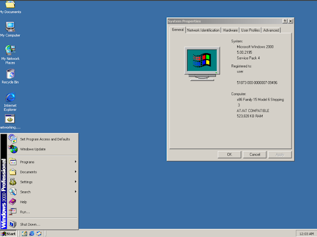
Task: Launch Outlook Express from quick launch
Action: coord(39,233)
